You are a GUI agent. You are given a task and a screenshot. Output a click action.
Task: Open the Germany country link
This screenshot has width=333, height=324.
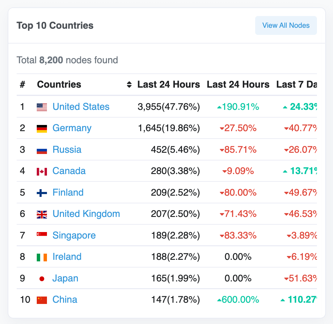[72, 128]
